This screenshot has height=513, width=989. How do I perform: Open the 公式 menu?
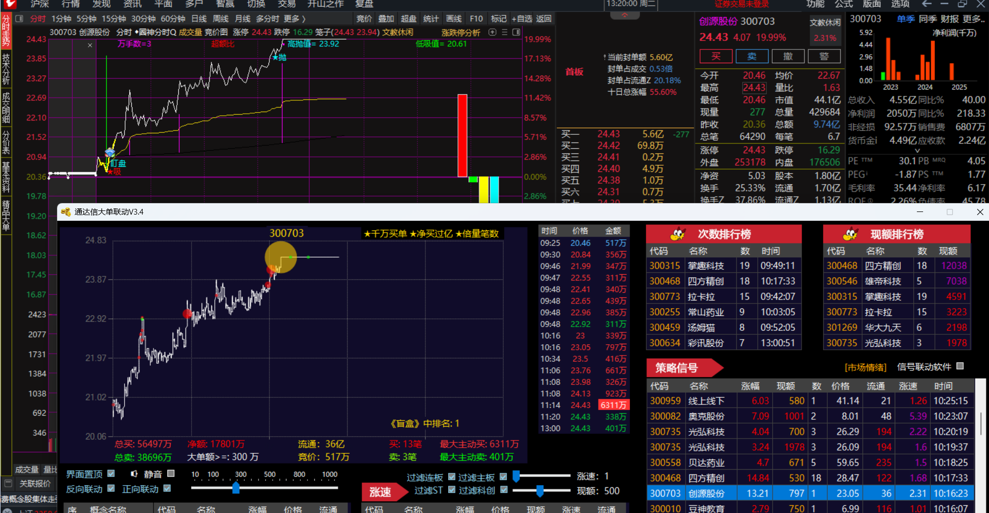pos(844,4)
